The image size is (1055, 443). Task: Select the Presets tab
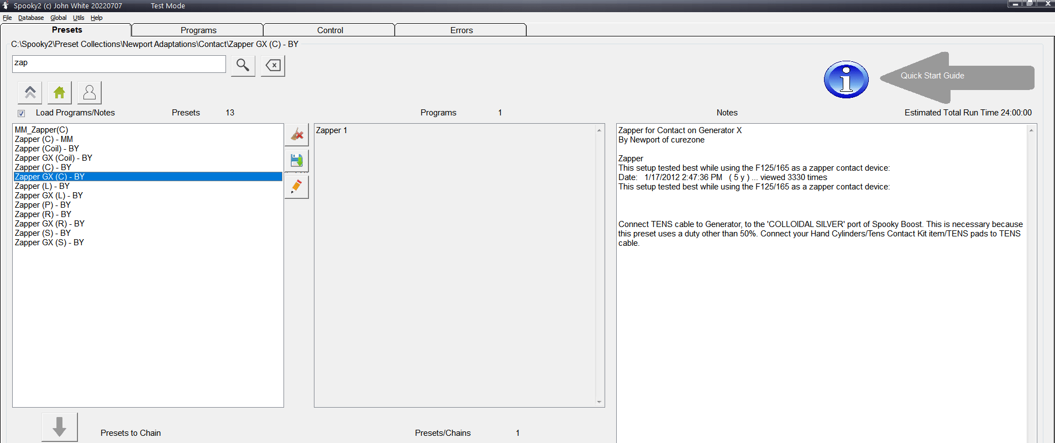coord(66,30)
